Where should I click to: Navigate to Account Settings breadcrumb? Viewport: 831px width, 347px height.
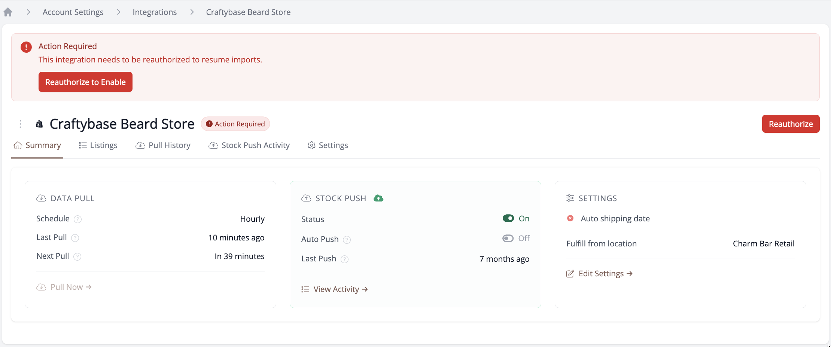click(x=73, y=12)
